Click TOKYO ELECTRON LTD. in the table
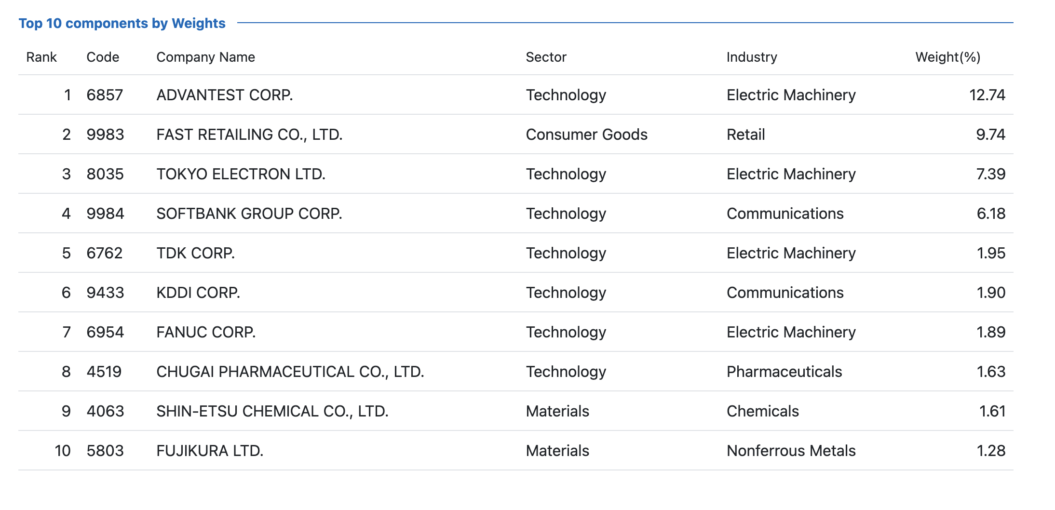The height and width of the screenshot is (510, 1055). (241, 174)
